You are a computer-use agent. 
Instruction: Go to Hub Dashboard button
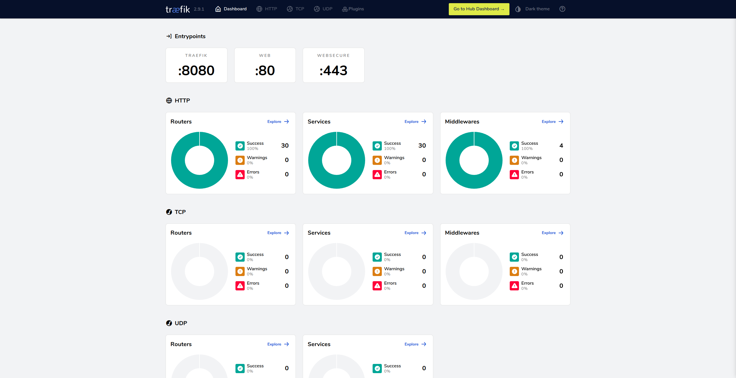479,9
